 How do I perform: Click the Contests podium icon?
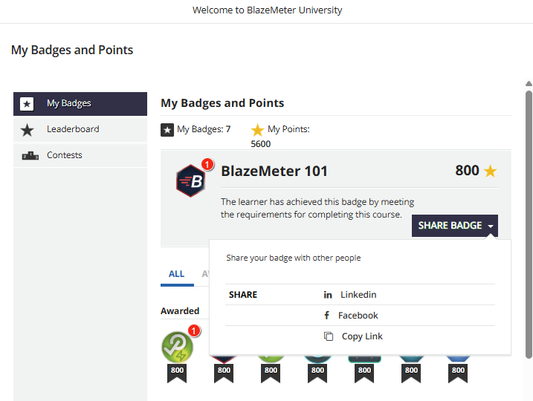30,155
